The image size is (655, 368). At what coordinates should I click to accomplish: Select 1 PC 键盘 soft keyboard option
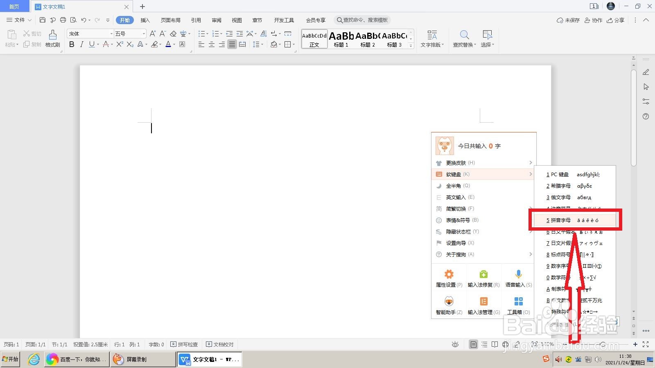pyautogui.click(x=575, y=174)
